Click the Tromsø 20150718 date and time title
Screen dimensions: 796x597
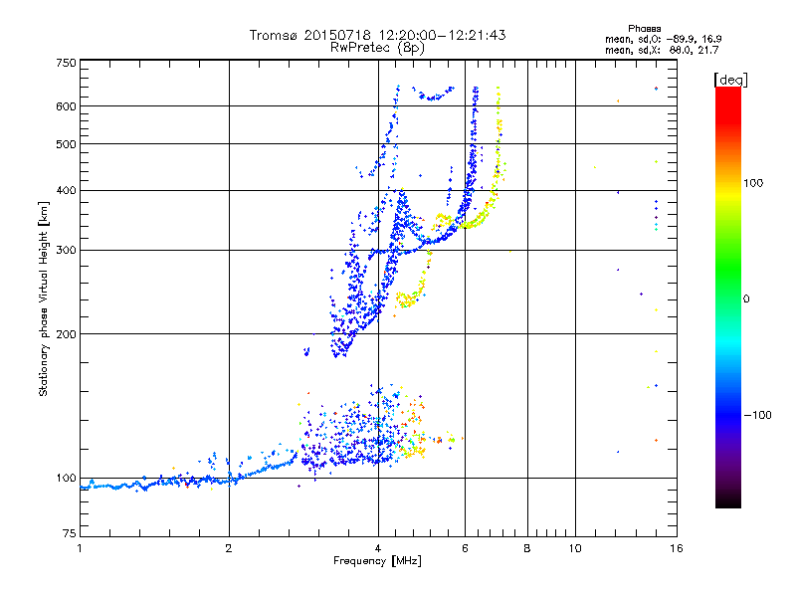[377, 35]
